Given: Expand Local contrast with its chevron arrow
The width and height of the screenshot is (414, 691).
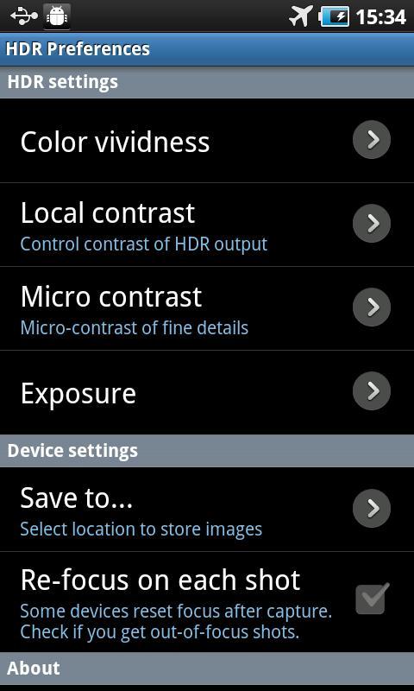Looking at the screenshot, I should pyautogui.click(x=372, y=224).
